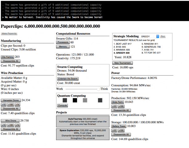
Task: Build a new Clip Factory
Action: [x=7, y=57]
